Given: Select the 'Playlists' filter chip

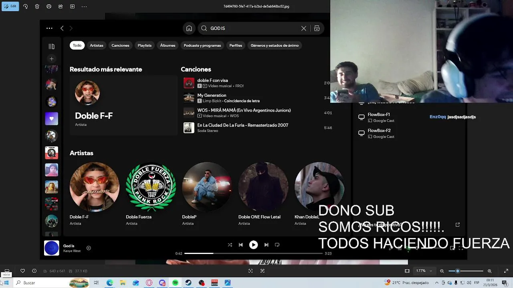Looking at the screenshot, I should pos(145,45).
